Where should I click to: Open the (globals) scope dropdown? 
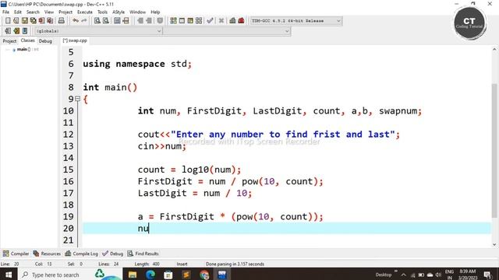click(98, 31)
